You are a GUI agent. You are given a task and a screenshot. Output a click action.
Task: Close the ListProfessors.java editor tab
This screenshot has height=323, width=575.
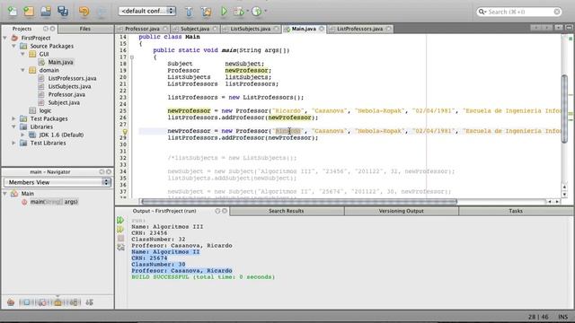coord(388,29)
